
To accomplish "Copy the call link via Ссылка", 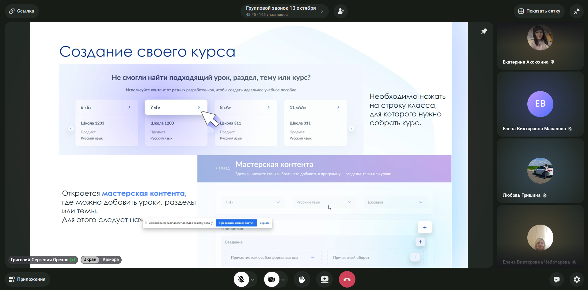I will click(22, 11).
